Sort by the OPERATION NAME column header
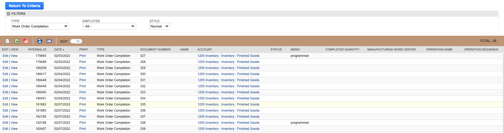 coord(439,49)
